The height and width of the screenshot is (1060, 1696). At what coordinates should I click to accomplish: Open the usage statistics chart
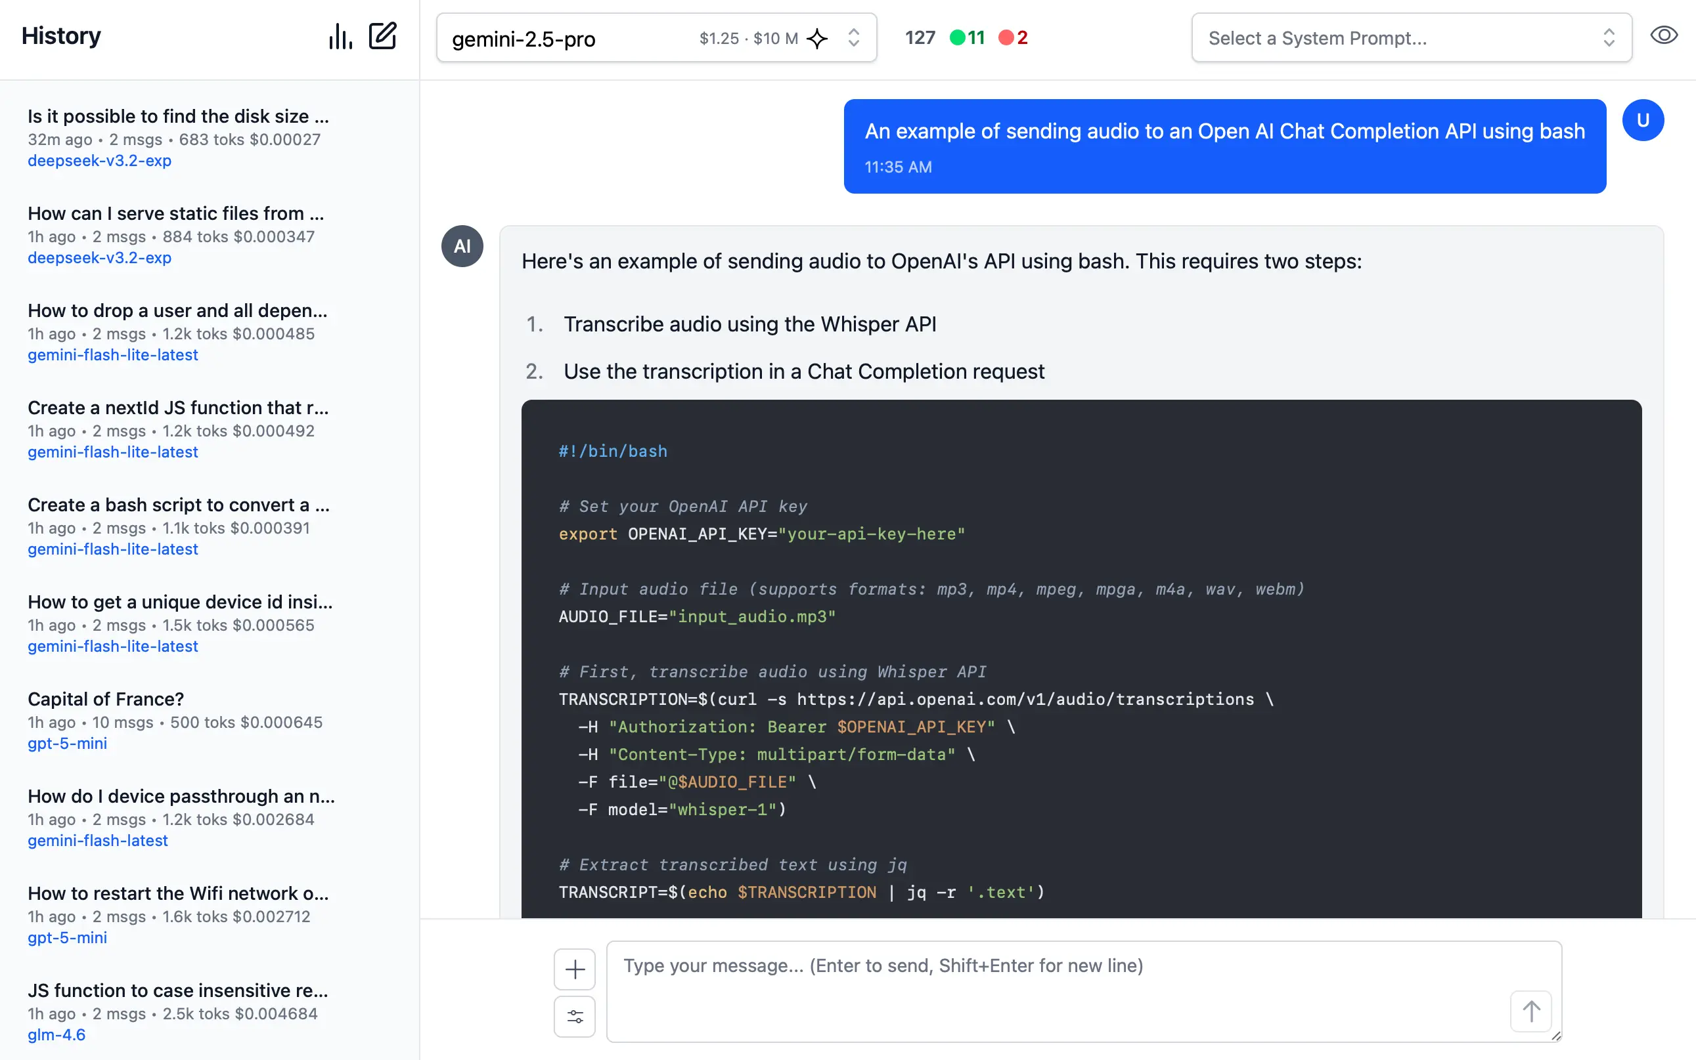340,35
